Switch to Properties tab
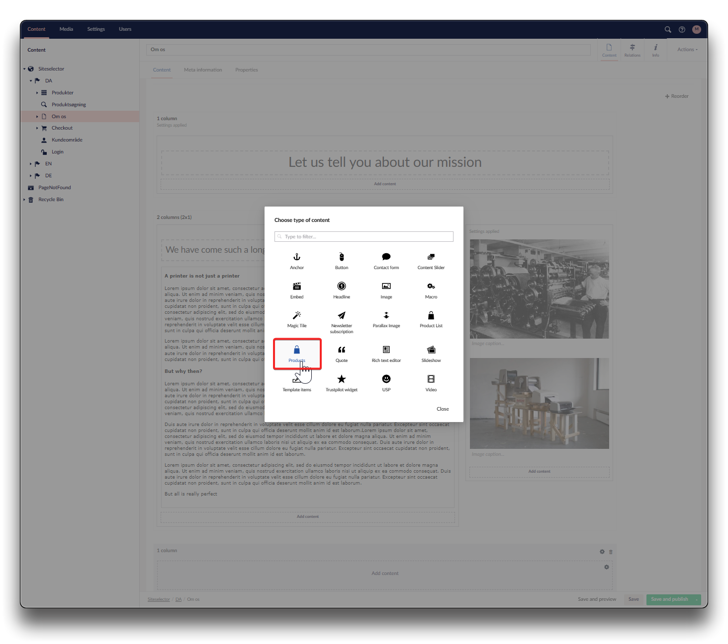728x644 pixels. click(247, 70)
